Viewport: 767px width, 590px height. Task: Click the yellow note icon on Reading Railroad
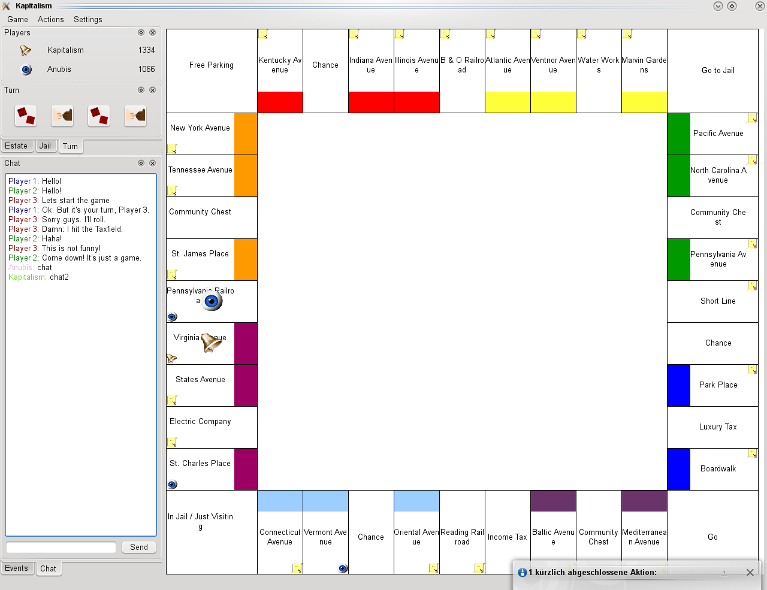coord(479,568)
